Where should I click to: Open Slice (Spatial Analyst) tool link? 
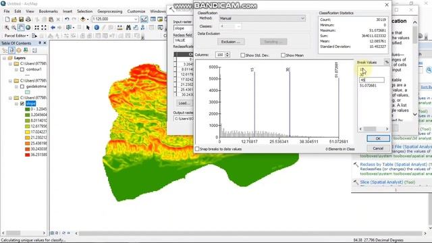pos(387,182)
